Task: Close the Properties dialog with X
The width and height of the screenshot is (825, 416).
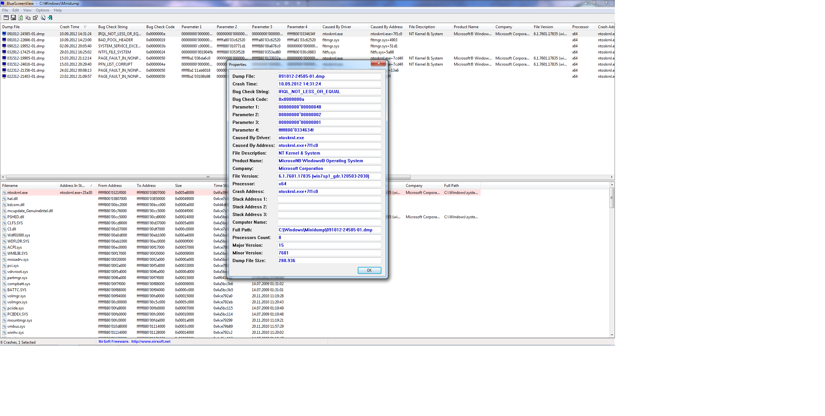Action: pos(378,63)
